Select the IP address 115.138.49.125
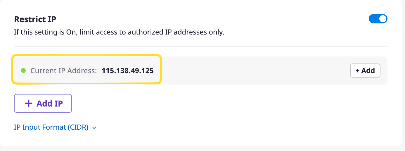This screenshot has width=405, height=151. coord(128,71)
